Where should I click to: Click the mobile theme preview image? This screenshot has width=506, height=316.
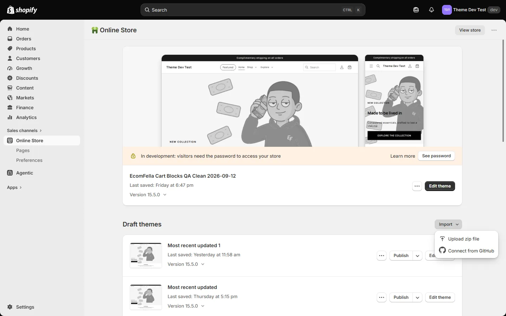pos(394,101)
